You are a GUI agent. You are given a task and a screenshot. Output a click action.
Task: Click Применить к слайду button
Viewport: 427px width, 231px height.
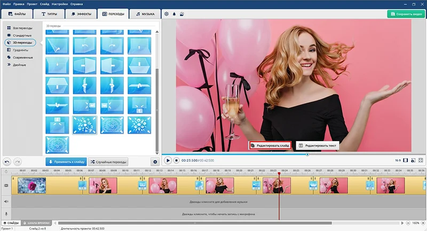tap(66, 161)
